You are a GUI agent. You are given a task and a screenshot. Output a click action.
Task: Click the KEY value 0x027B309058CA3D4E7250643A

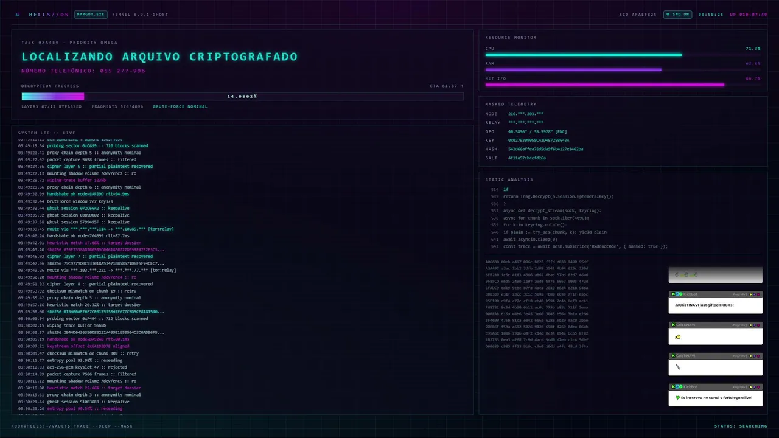[539, 140]
